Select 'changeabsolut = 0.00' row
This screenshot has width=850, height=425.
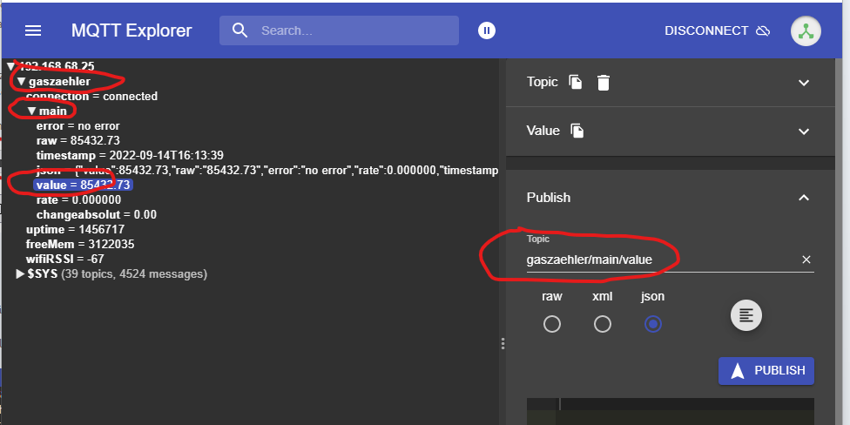pos(96,214)
